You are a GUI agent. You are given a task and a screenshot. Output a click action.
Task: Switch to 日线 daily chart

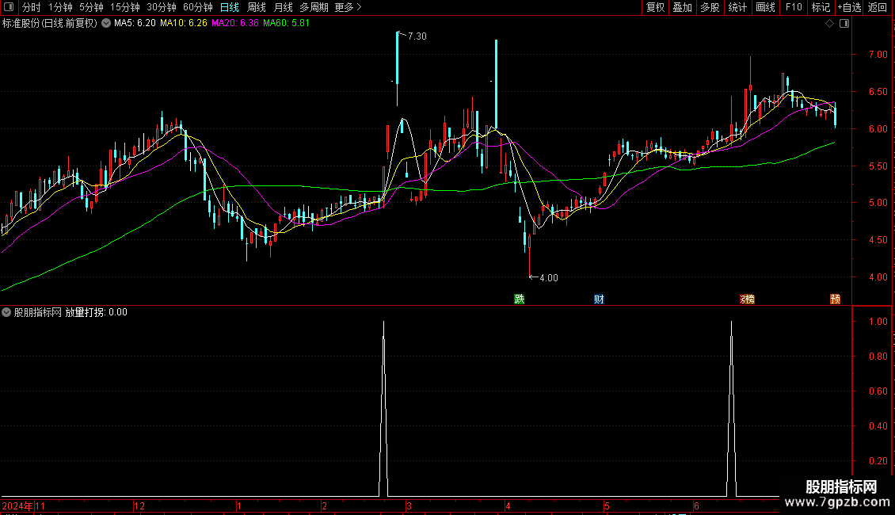[230, 7]
